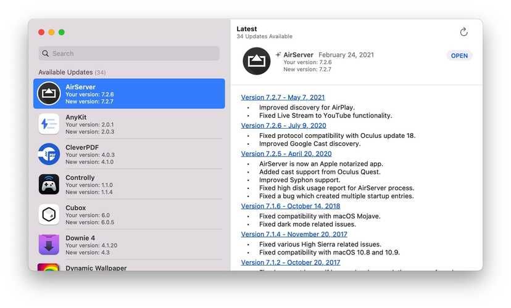Open the Version 7.1.2 - October 20, 2017 link
This screenshot has width=511, height=308.
click(291, 262)
